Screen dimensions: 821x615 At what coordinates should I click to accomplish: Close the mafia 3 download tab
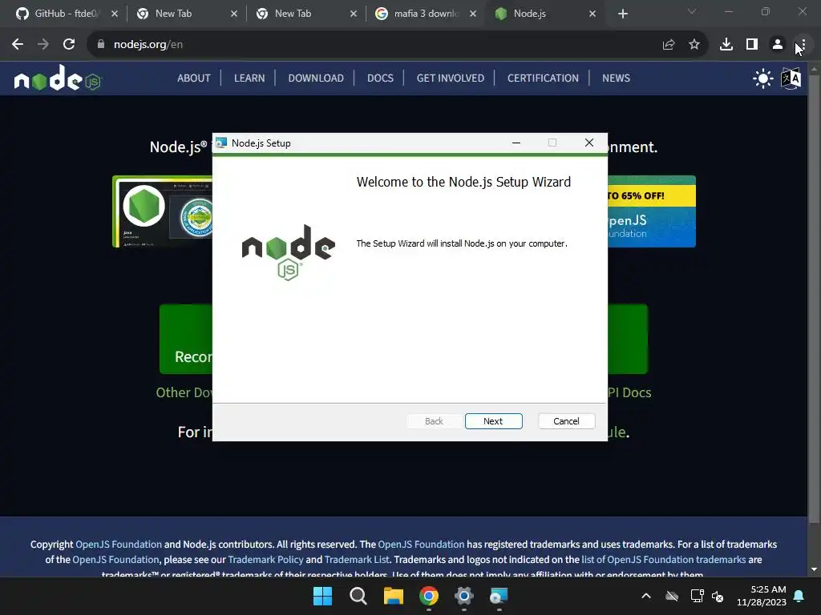(473, 14)
